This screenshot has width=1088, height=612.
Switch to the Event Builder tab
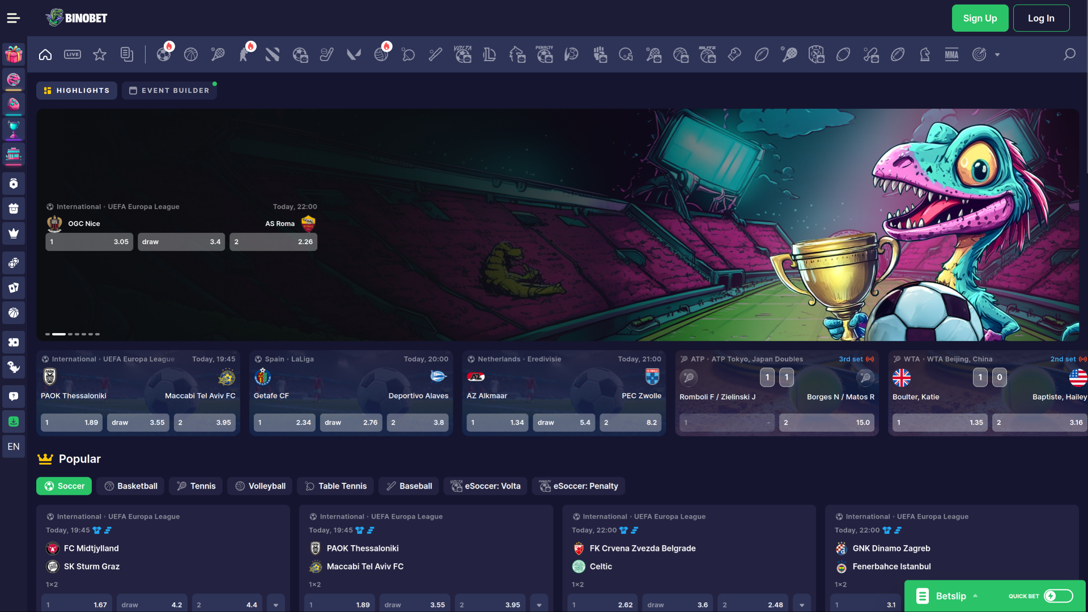[169, 90]
